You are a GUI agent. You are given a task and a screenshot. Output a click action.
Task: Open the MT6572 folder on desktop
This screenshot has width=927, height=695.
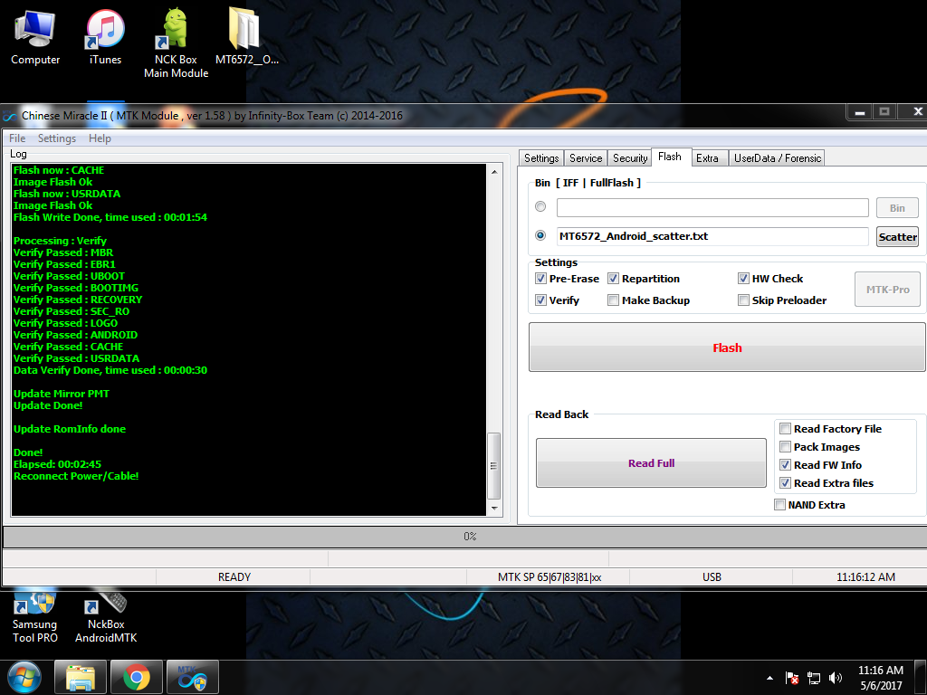pyautogui.click(x=246, y=36)
